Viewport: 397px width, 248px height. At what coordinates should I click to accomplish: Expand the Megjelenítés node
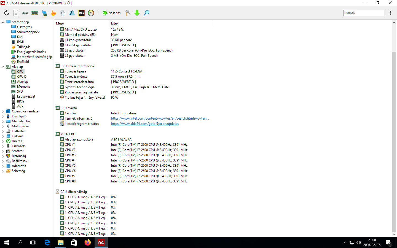[x=3, y=121]
